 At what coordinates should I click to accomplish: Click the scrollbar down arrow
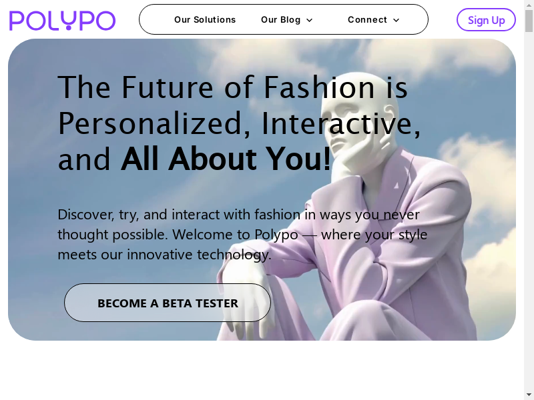(x=529, y=394)
